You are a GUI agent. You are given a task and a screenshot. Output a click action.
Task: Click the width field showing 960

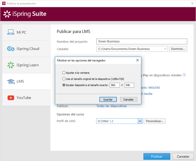coord(115,85)
